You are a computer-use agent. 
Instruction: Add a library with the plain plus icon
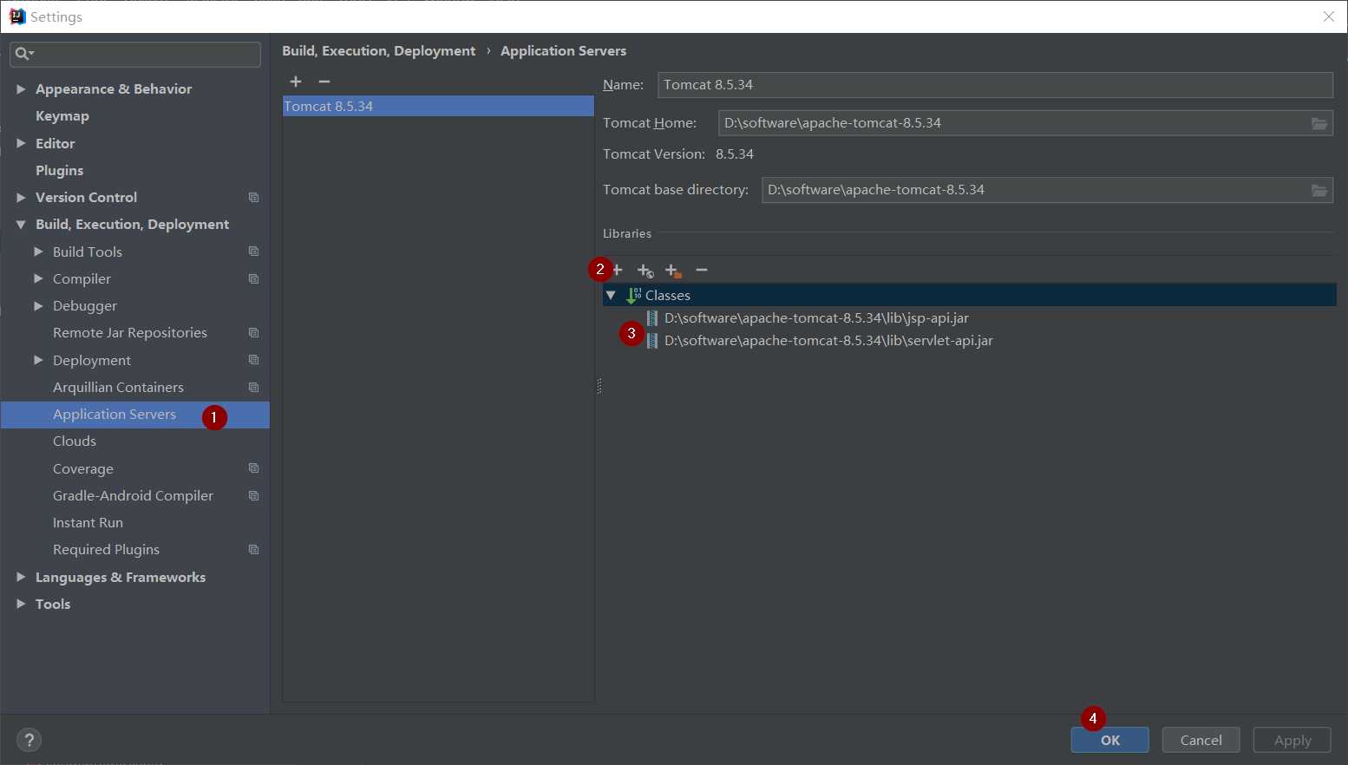click(618, 270)
